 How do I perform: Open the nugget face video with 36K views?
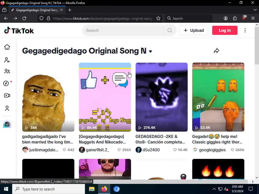pyautogui.click(x=48, y=97)
